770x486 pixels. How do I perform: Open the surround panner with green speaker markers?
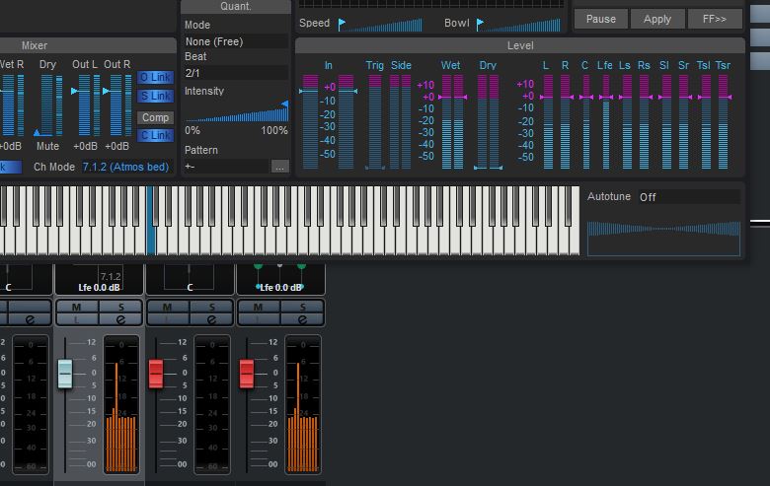[280, 279]
